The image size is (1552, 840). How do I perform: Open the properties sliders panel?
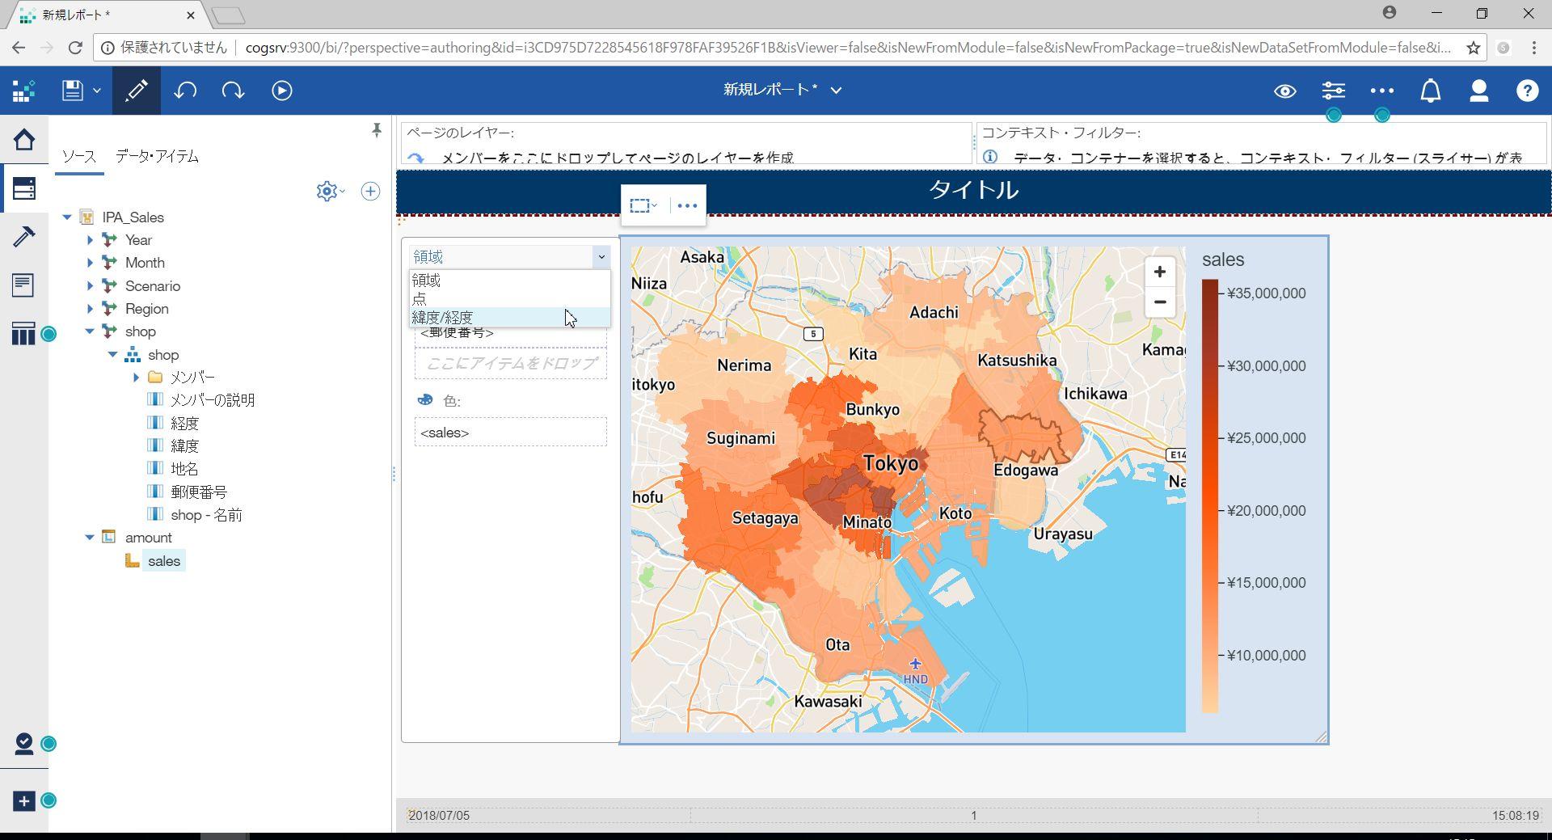[1334, 91]
